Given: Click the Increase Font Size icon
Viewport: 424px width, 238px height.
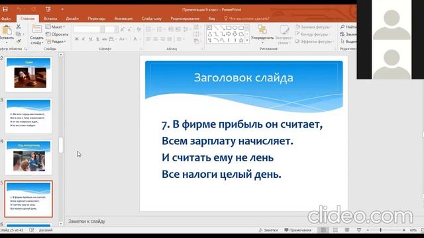Looking at the screenshot, I should point(123,29).
